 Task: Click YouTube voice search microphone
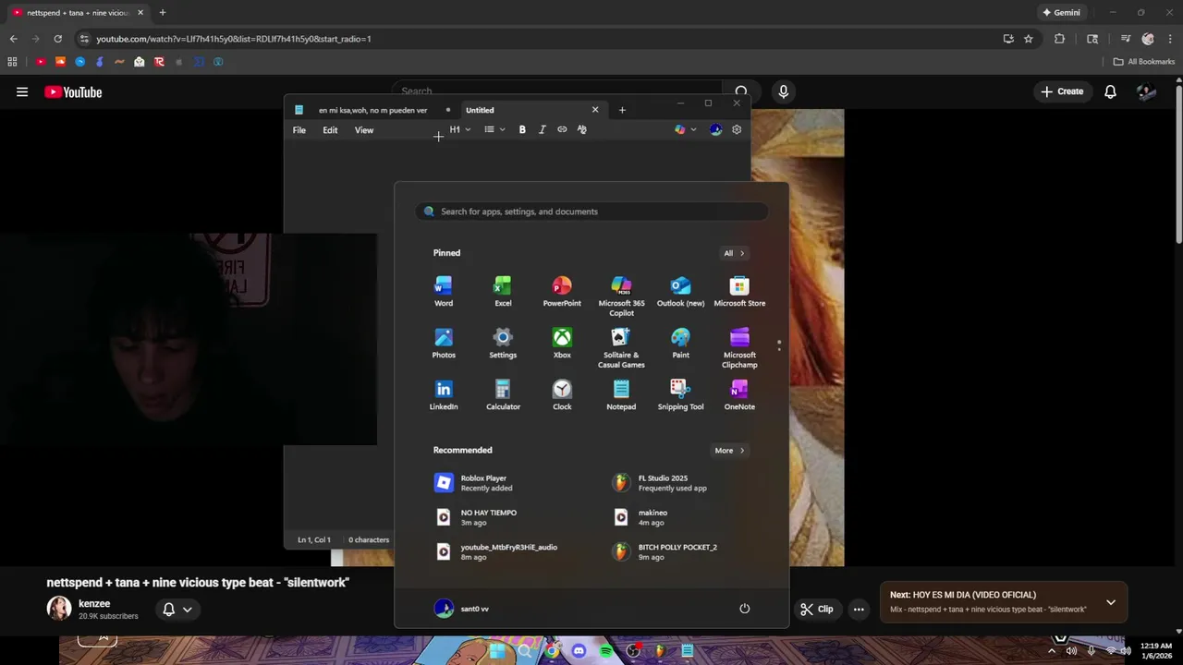784,91
